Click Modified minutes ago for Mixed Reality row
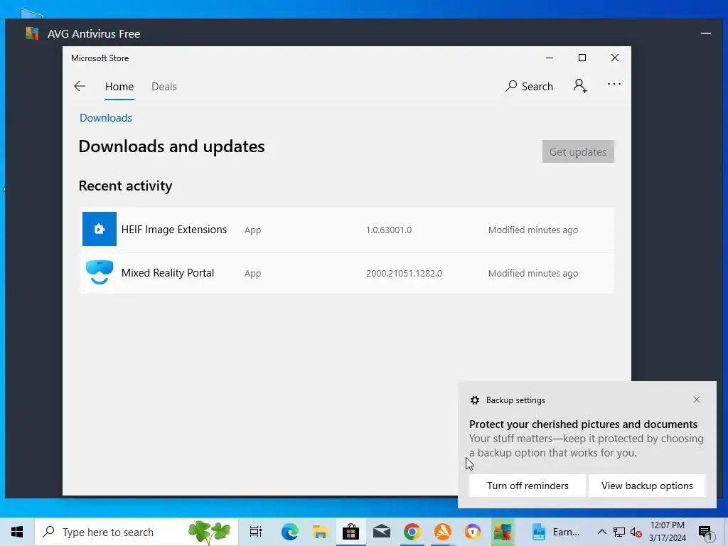The width and height of the screenshot is (728, 546). 533,274
